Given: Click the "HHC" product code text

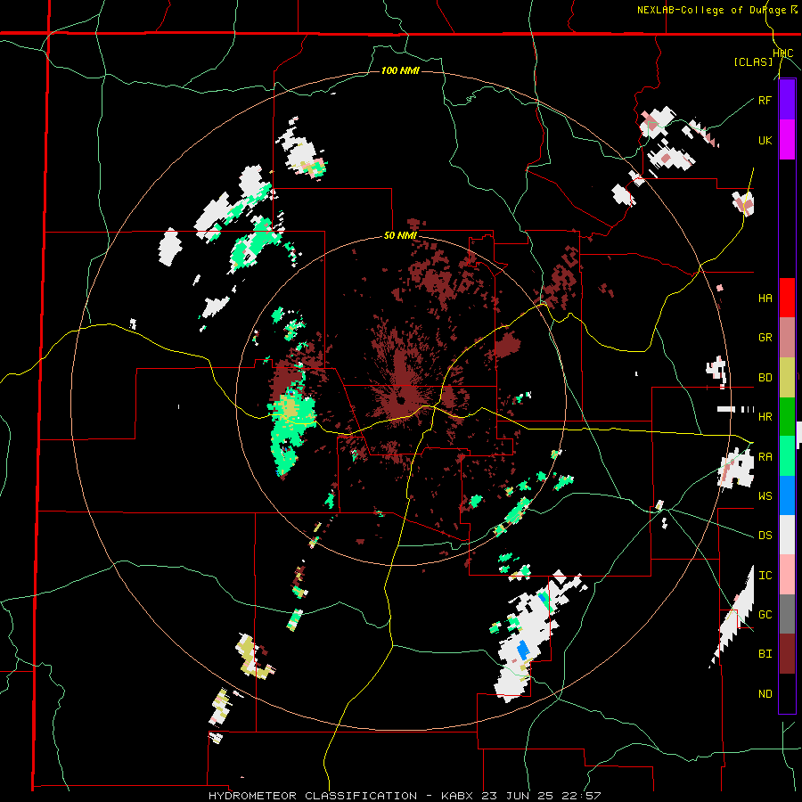Looking at the screenshot, I should 782,53.
